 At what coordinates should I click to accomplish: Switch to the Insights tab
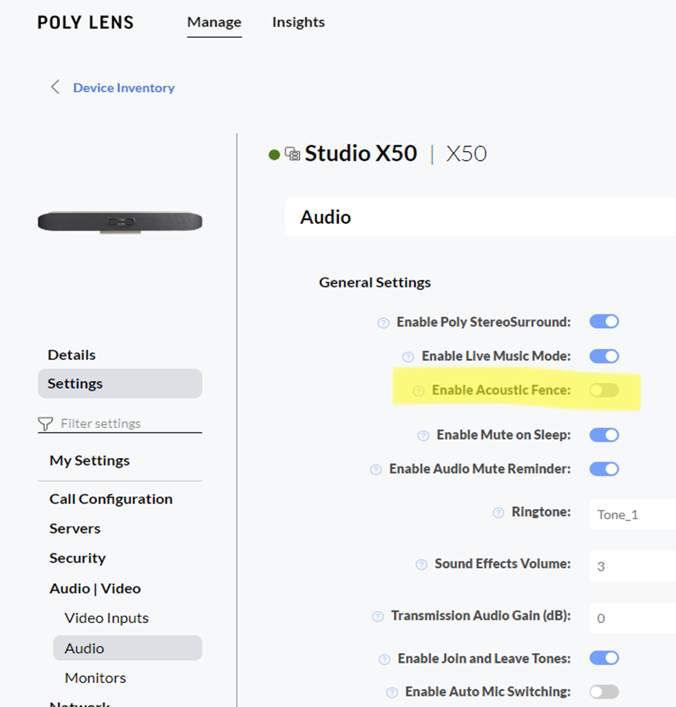click(x=298, y=22)
